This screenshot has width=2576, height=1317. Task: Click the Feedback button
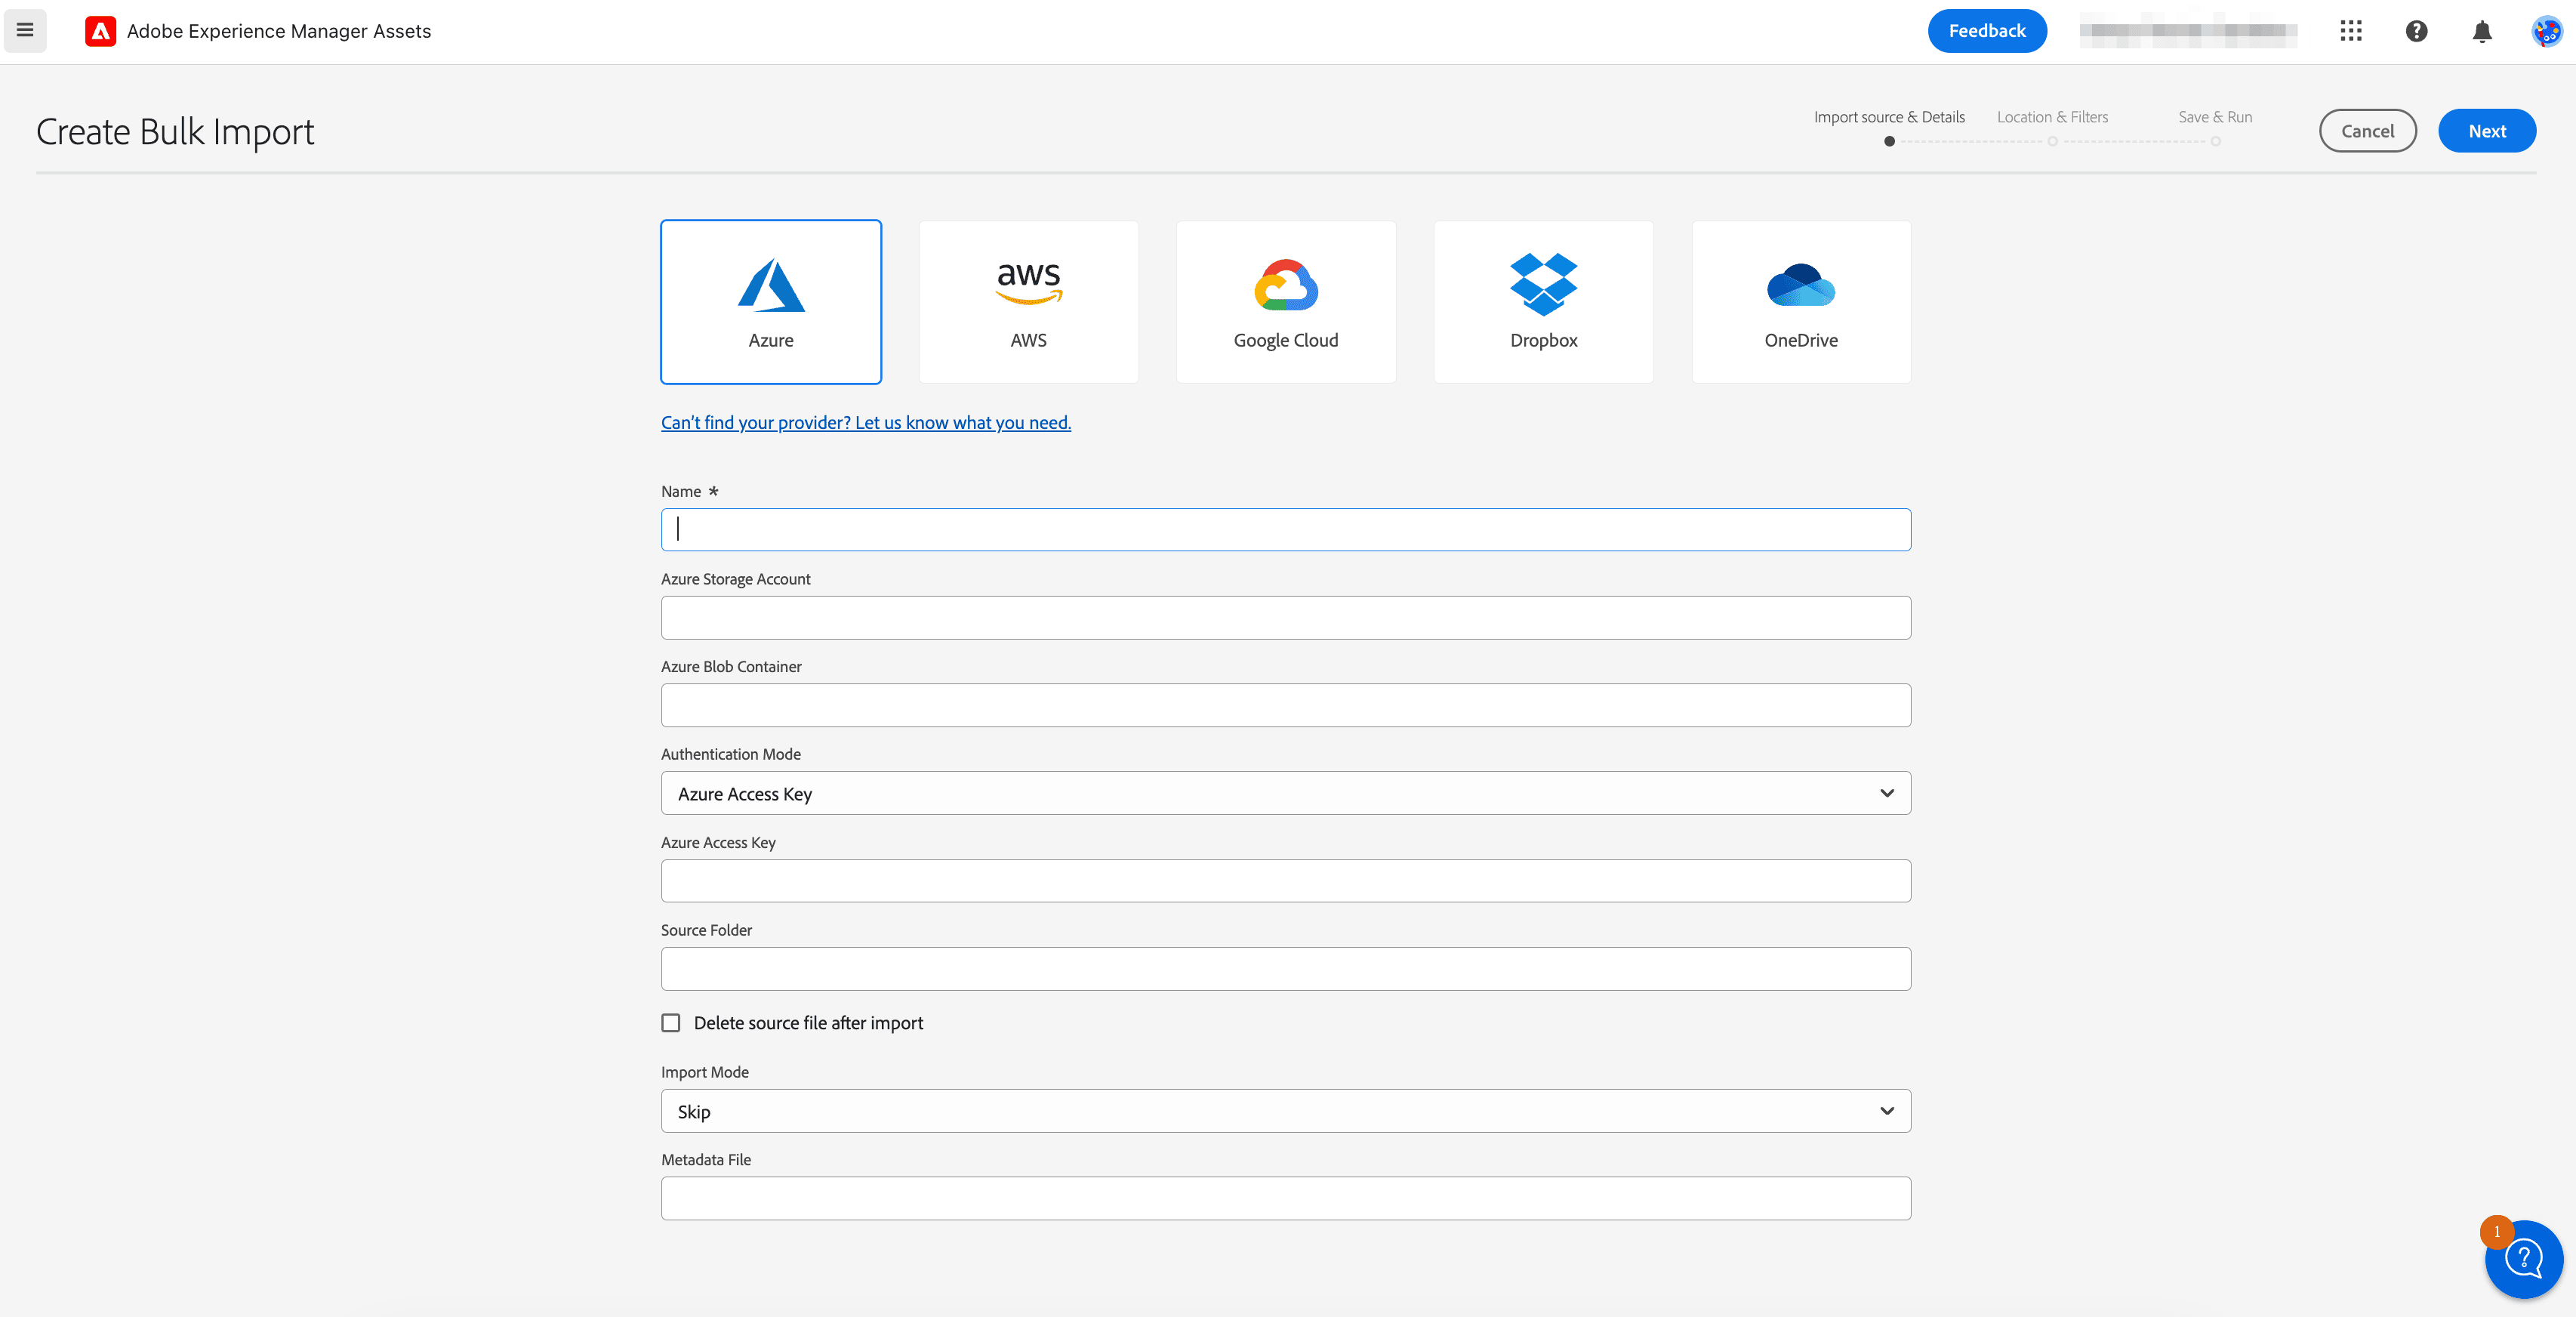(x=1987, y=31)
